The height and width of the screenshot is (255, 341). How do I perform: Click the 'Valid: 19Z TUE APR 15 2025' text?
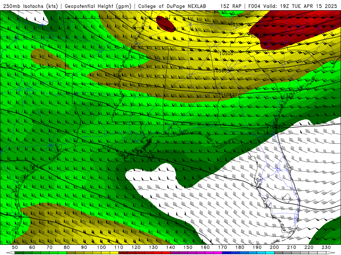point(300,6)
